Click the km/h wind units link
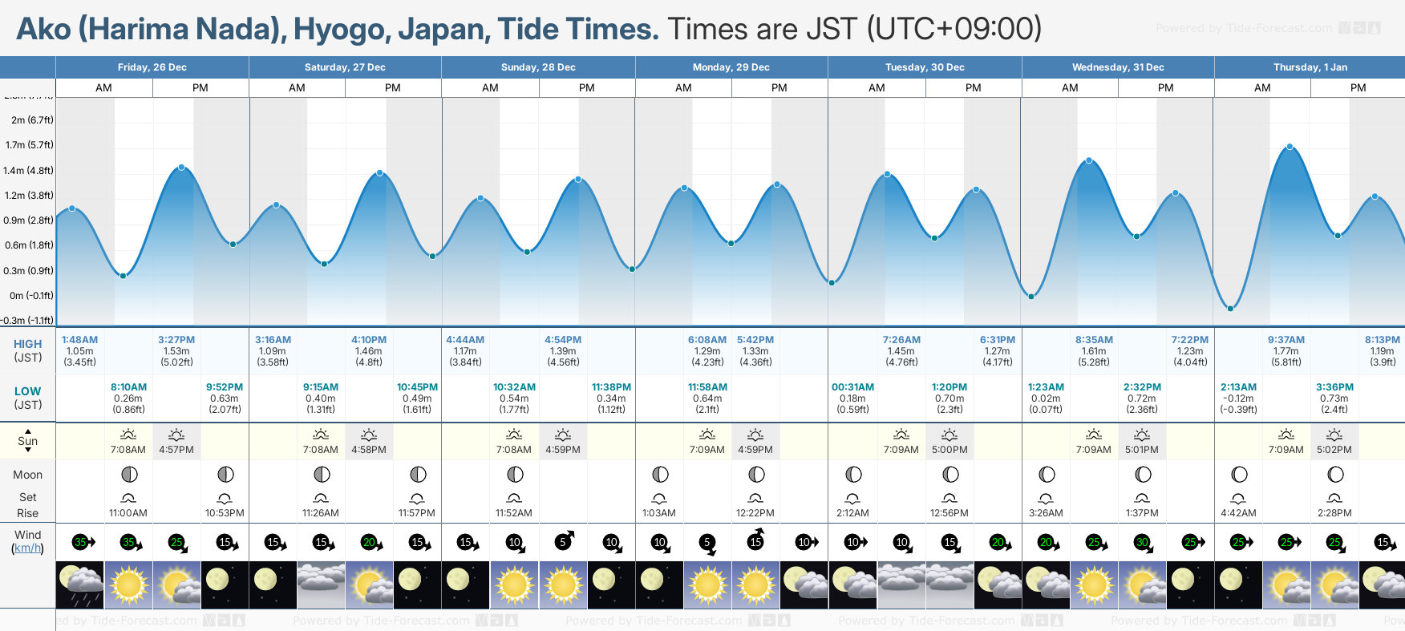The image size is (1405, 631). tap(28, 548)
